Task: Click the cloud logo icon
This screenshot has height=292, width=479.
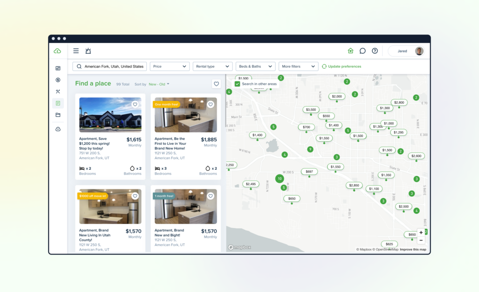Action: (58, 51)
